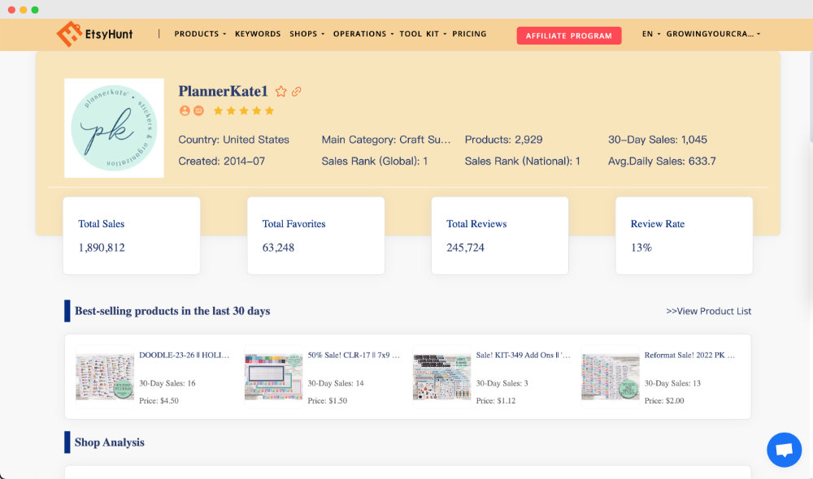This screenshot has width=813, height=479.
Task: Open the Reformat Sale! 2022 PK thumbnail
Action: (611, 377)
